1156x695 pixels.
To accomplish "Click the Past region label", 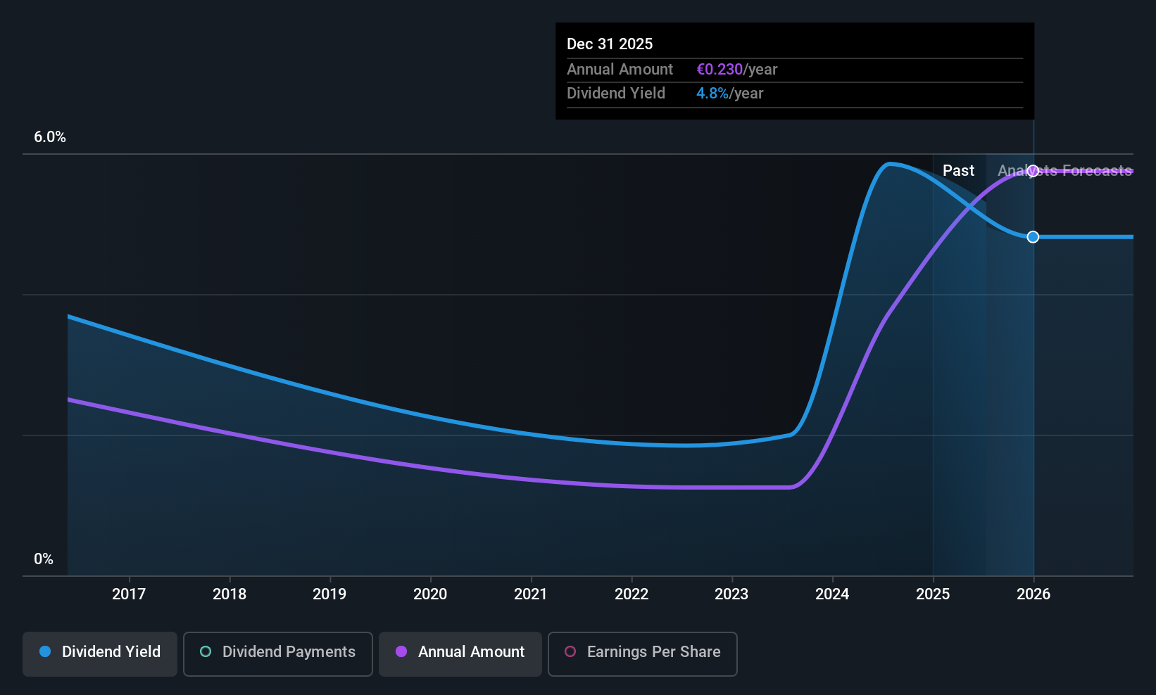I will (958, 171).
